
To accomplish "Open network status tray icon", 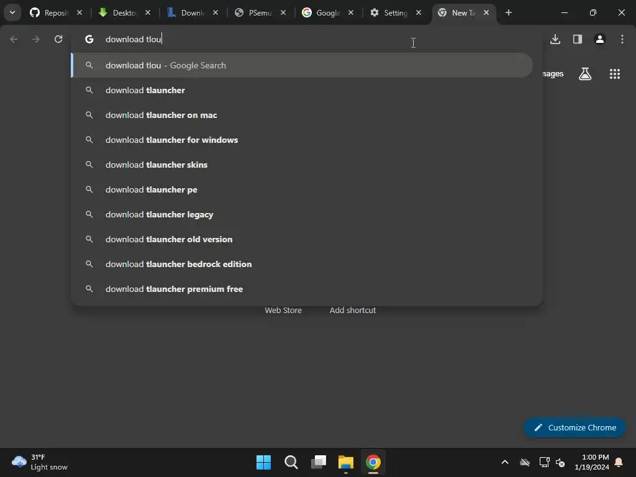I will (x=544, y=462).
